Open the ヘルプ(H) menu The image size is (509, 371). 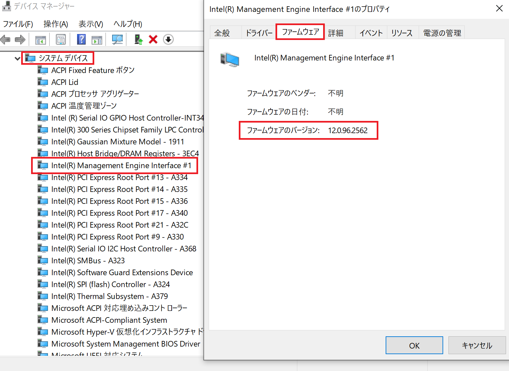point(128,24)
